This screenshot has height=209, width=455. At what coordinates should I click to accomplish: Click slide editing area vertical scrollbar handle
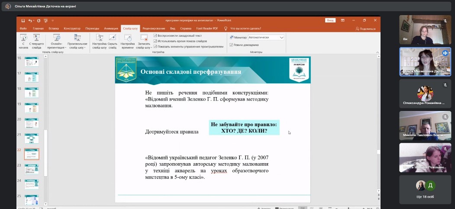coord(378,152)
